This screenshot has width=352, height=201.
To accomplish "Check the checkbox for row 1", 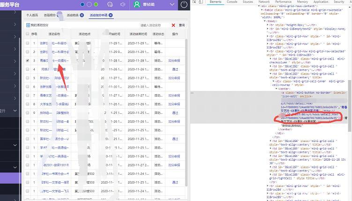I will point(28,43).
